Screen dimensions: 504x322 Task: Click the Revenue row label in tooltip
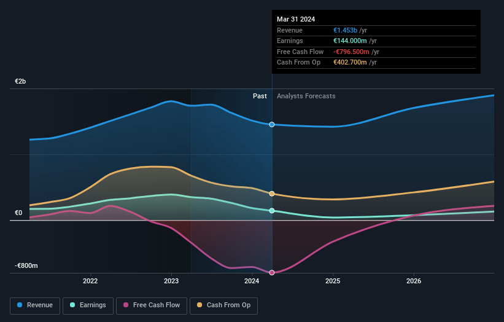[290, 30]
